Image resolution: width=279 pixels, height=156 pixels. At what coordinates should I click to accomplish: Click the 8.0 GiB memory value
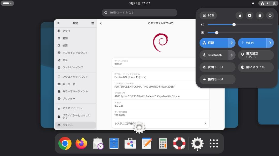click(119, 106)
